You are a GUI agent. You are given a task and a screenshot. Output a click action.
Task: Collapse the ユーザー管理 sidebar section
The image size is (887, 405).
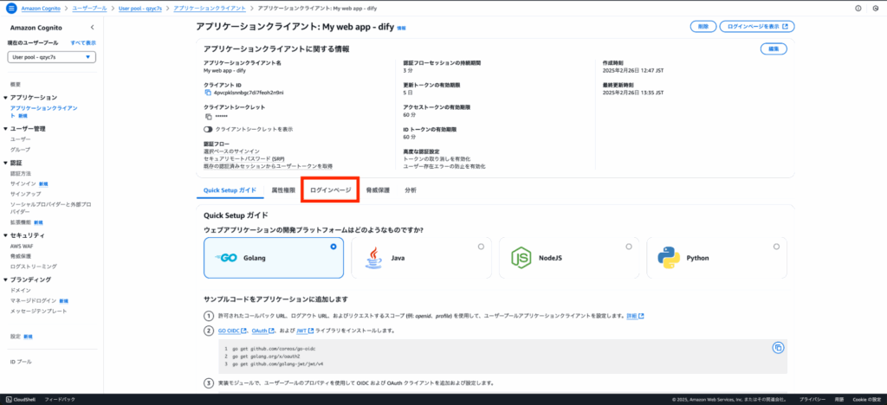[x=5, y=129]
